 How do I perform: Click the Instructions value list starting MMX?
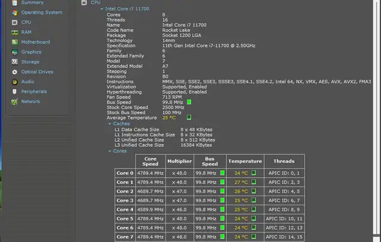point(267,82)
